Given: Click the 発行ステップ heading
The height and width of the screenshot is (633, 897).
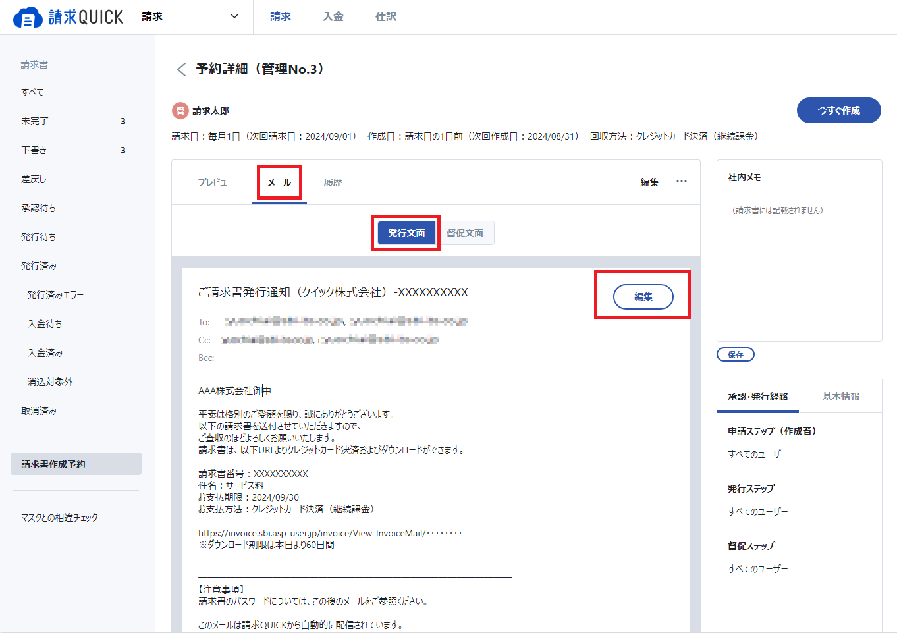Looking at the screenshot, I should point(751,489).
